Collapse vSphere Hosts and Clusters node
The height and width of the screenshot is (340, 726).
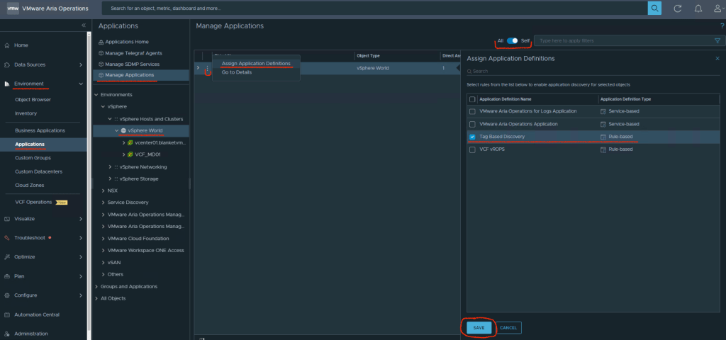tap(110, 119)
